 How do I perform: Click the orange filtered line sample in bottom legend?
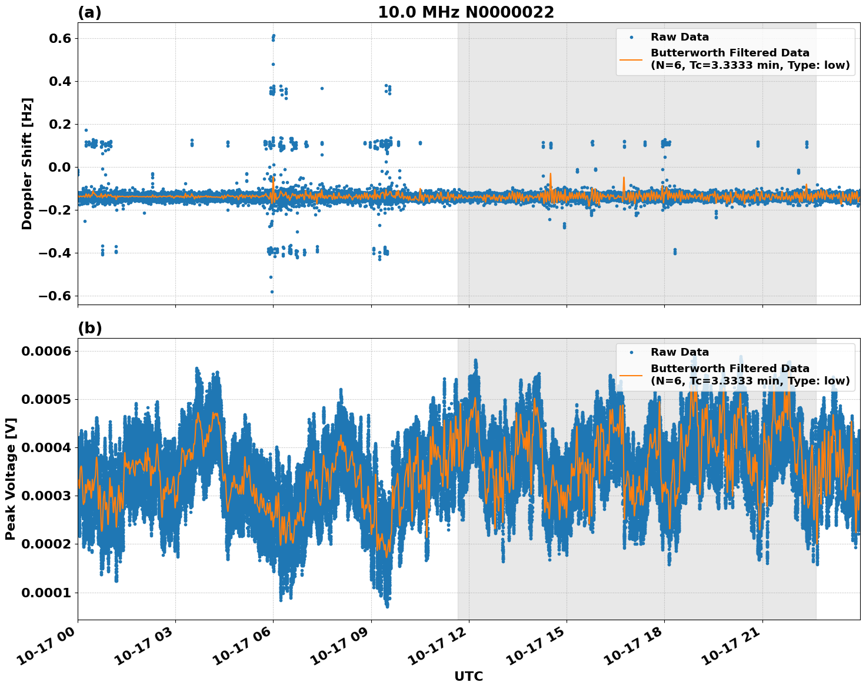pos(631,374)
